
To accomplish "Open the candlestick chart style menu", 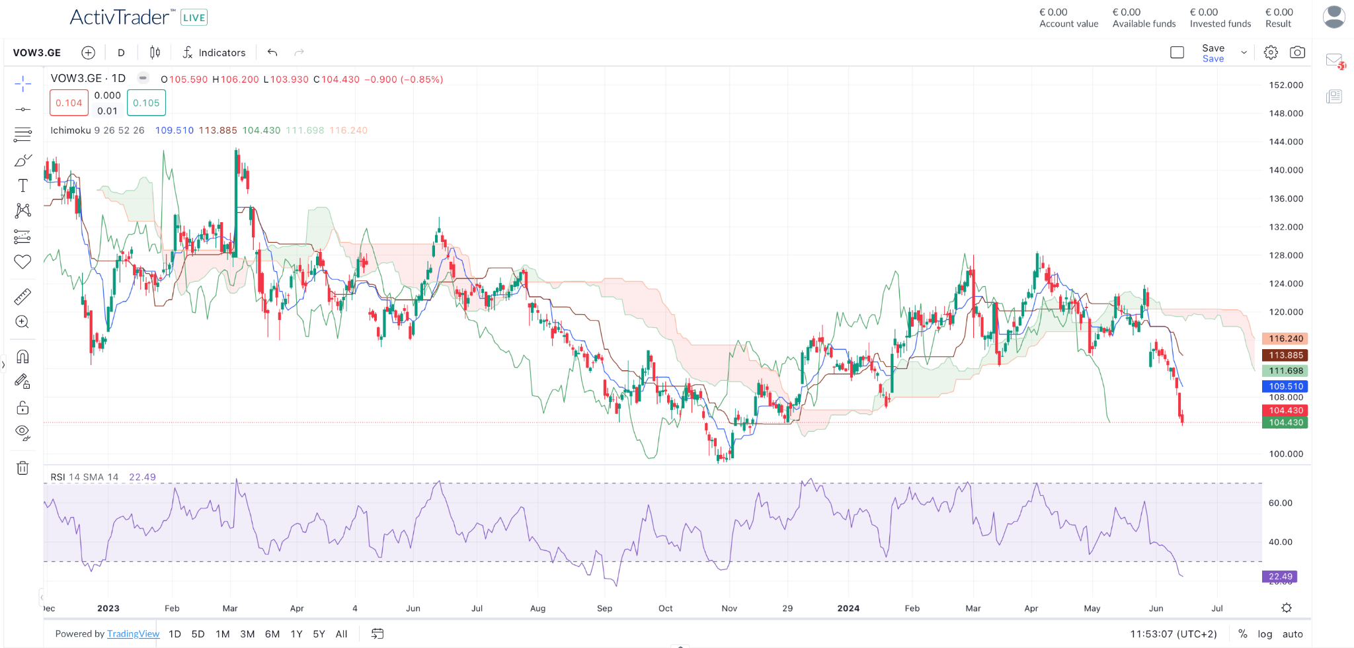I will pyautogui.click(x=155, y=53).
